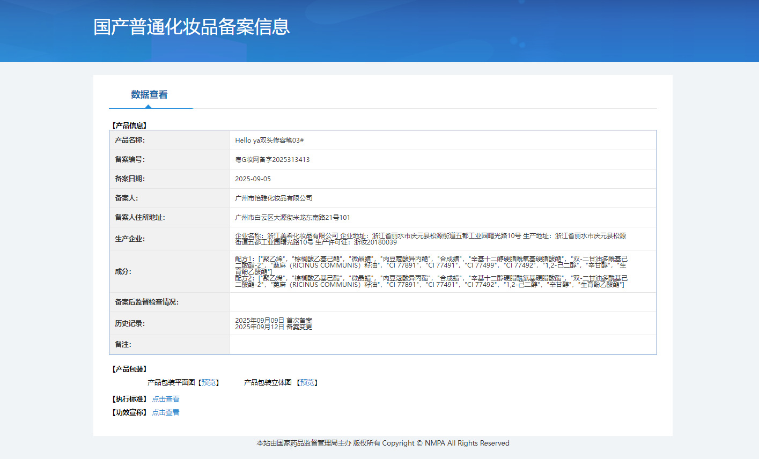
Task: Click manufacturer text 浙江美希化妆品有限公司
Action: [x=303, y=236]
